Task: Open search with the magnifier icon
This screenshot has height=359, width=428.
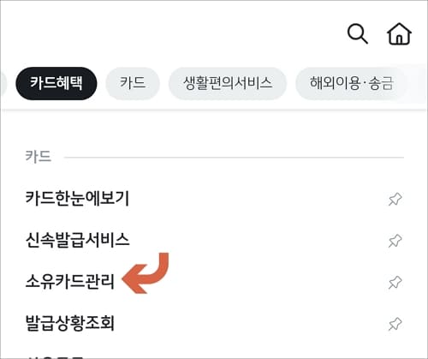Action: 358,34
